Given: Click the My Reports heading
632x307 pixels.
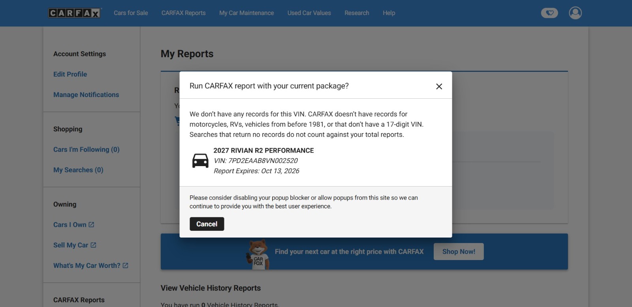Looking at the screenshot, I should [187, 54].
